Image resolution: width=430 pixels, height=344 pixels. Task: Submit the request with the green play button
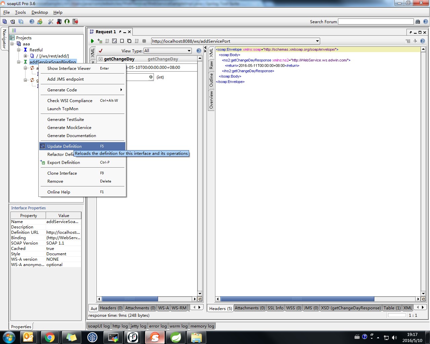click(92, 41)
